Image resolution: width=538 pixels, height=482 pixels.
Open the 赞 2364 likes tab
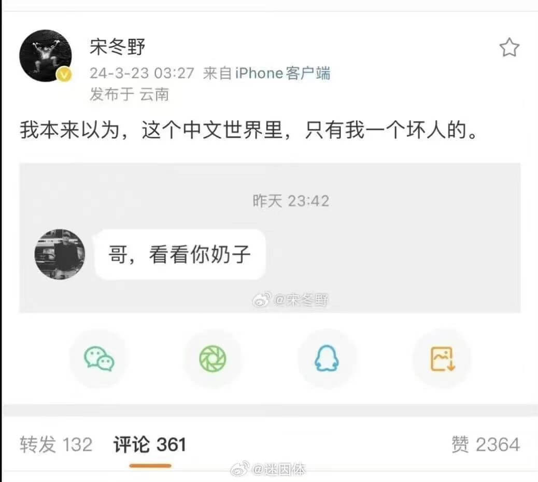coord(486,445)
